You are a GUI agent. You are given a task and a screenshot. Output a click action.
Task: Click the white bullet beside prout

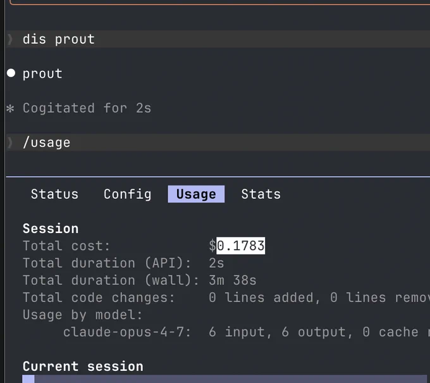11,73
